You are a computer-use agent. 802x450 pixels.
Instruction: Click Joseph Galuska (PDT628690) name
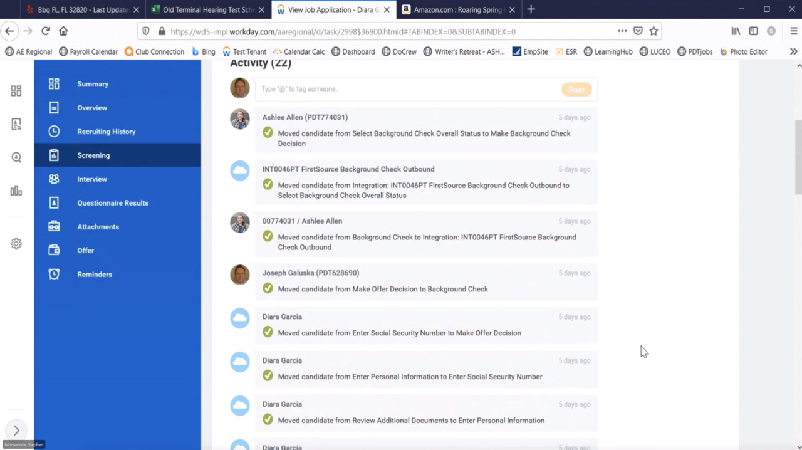pyautogui.click(x=311, y=273)
